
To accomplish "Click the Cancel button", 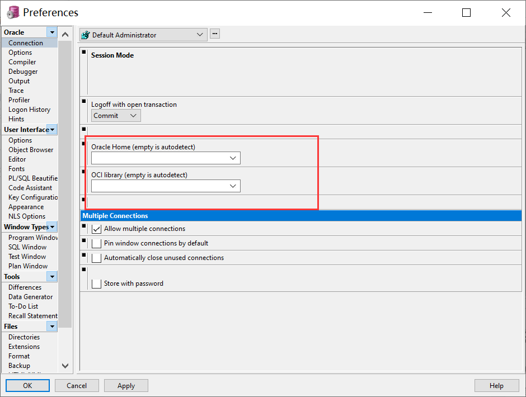I will [77, 386].
